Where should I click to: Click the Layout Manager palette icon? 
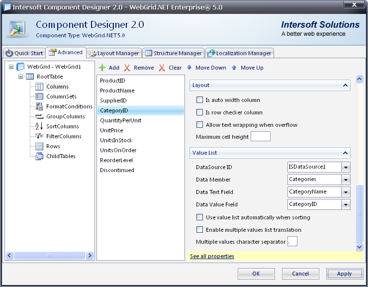pos(92,54)
